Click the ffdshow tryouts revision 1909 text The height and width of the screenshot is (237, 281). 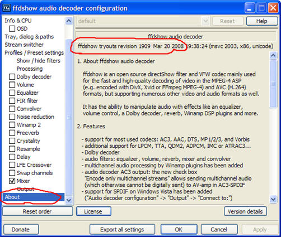(114, 46)
